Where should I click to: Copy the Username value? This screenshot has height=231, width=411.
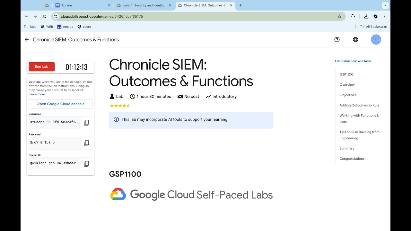tap(86, 123)
